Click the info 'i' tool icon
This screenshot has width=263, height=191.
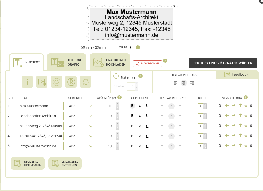[x=27, y=82]
